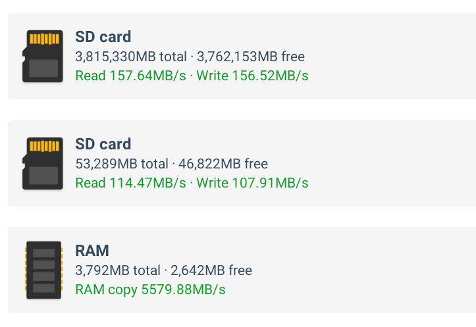Click the Write 107.91MB/s speed result
The image size is (476, 327).
tap(252, 183)
